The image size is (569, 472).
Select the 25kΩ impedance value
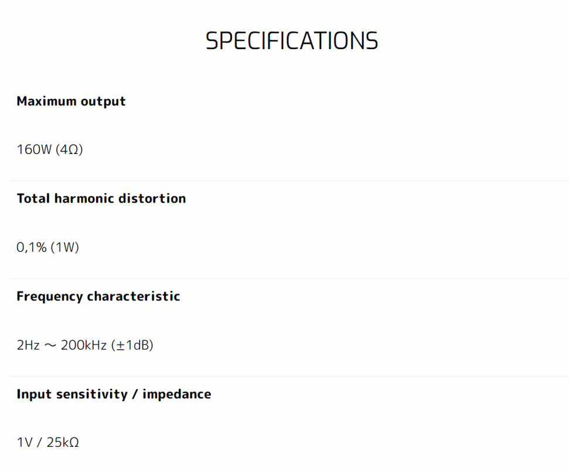(63, 443)
